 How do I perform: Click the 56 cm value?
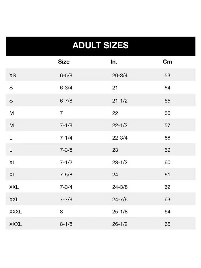pyautogui.click(x=167, y=113)
